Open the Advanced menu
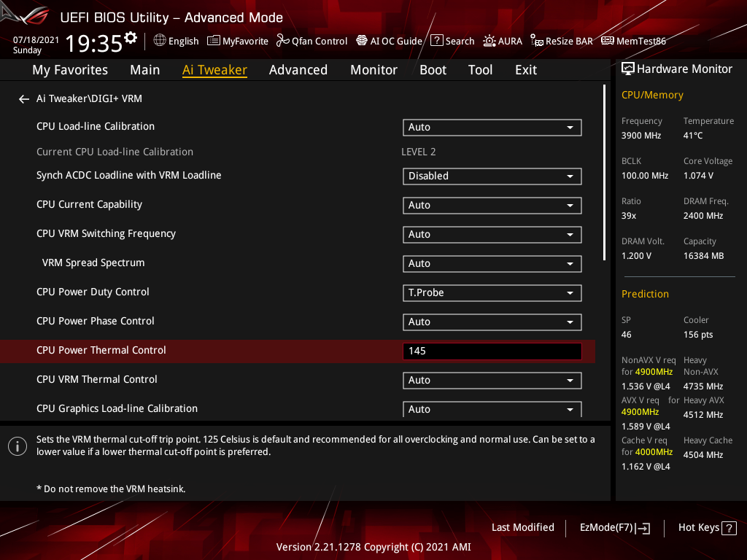 pos(298,69)
